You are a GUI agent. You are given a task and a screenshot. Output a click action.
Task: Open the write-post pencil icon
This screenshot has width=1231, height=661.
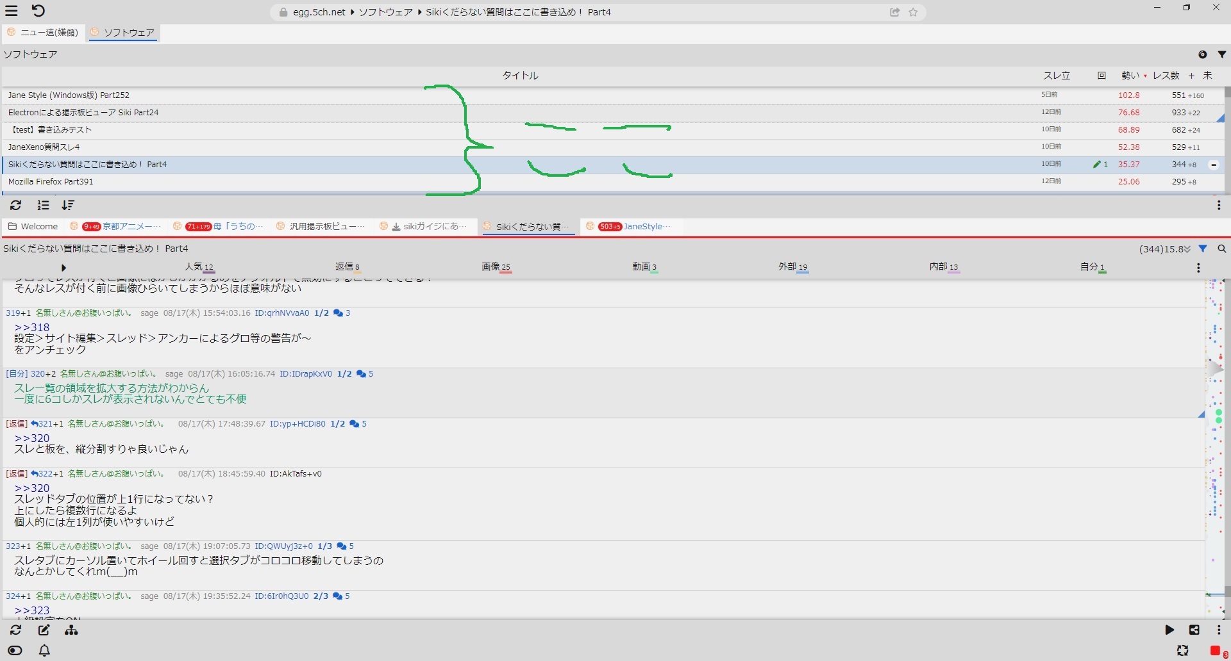pos(44,630)
